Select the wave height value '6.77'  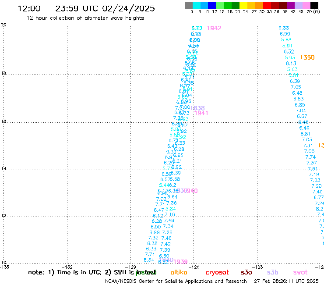[x=318, y=197]
